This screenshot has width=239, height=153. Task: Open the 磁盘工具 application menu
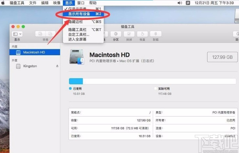pyautogui.click(x=17, y=3)
